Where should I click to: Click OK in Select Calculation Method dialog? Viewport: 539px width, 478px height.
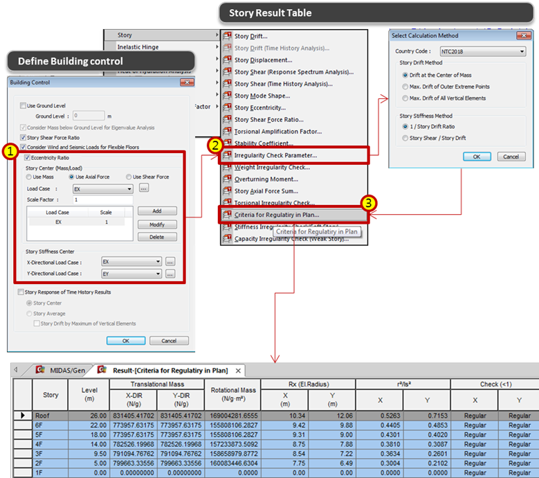(x=477, y=157)
